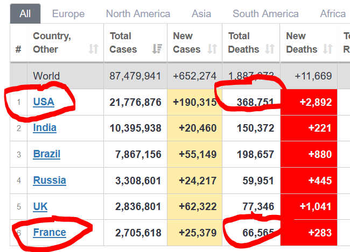Open the India country link
350x252 pixels.
(45, 128)
